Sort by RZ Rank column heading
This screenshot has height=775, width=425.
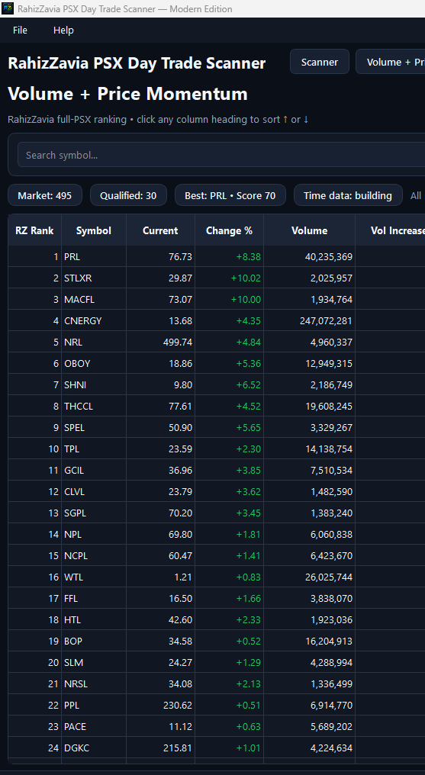click(34, 230)
